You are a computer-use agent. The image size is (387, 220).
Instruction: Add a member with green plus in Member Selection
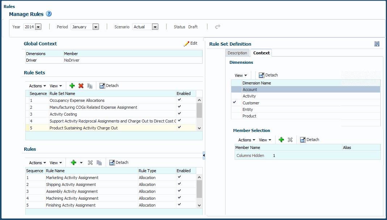point(281,140)
